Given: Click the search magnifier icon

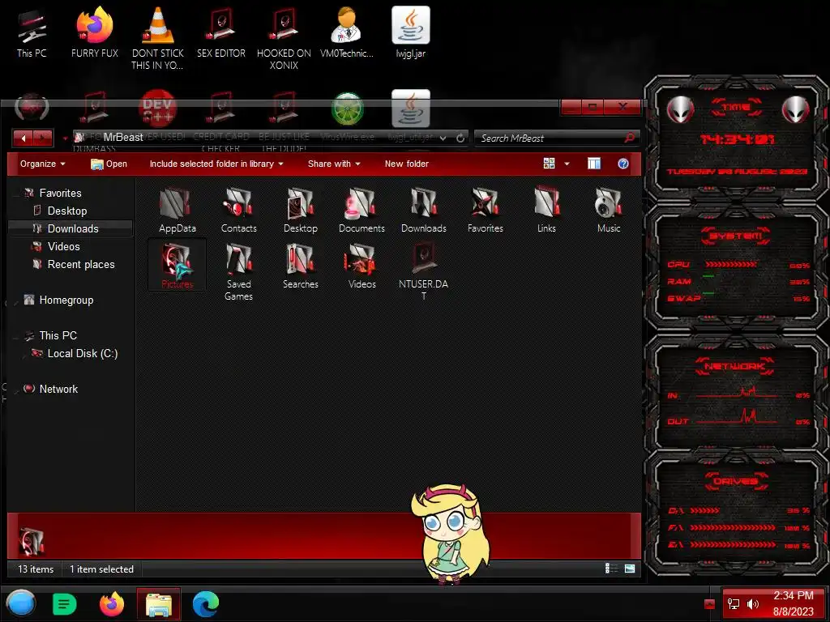Looking at the screenshot, I should [629, 138].
